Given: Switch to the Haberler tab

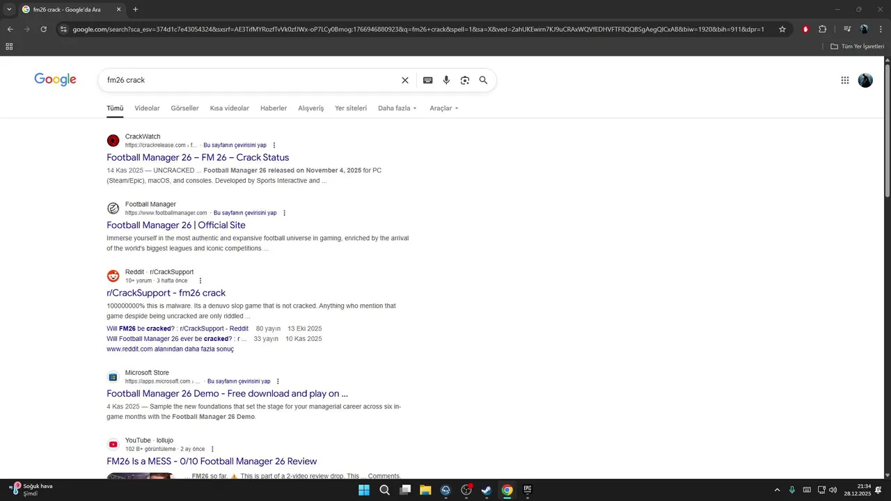Looking at the screenshot, I should pyautogui.click(x=274, y=109).
